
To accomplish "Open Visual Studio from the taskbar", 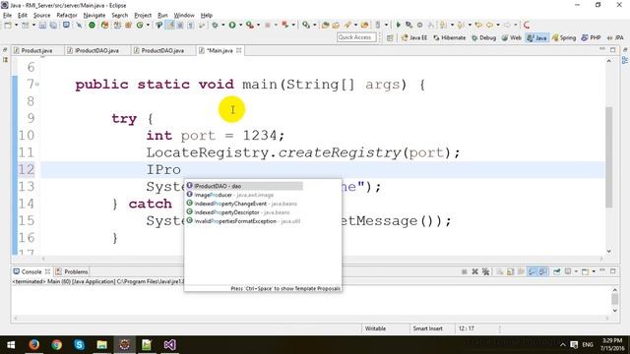I will 169,344.
